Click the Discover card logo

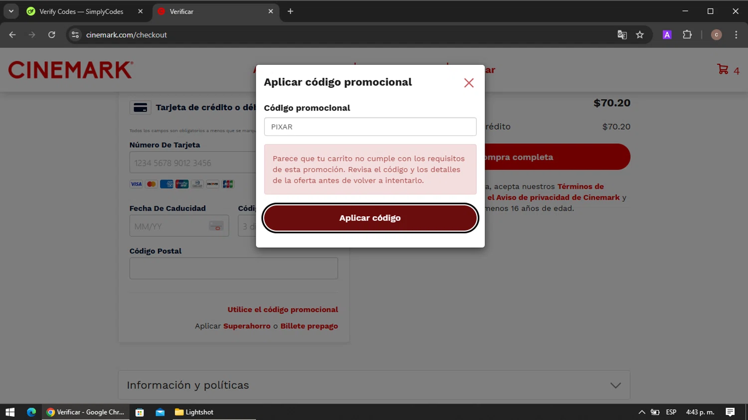tap(212, 184)
